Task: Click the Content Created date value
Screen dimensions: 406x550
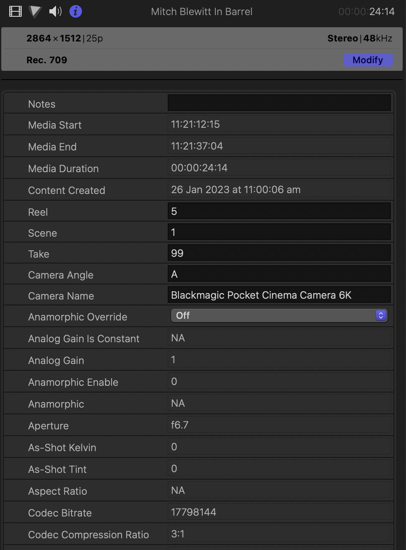Action: coord(235,189)
